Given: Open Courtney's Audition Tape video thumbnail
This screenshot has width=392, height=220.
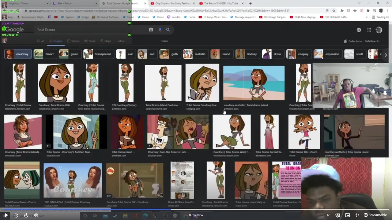Looking at the screenshot, I should (x=76, y=132).
